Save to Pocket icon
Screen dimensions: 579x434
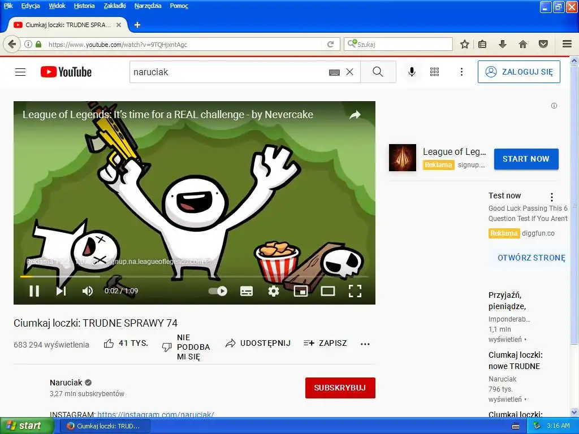click(543, 44)
